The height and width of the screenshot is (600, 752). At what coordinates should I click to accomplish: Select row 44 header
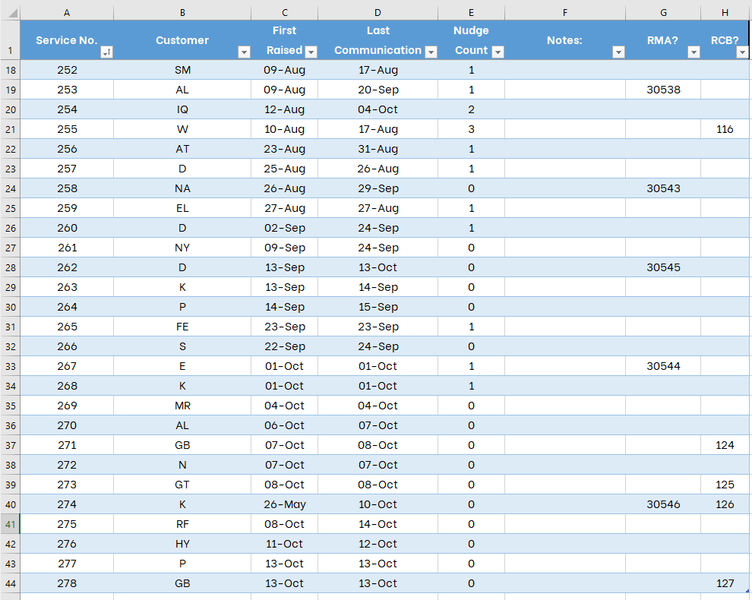pos(10,583)
